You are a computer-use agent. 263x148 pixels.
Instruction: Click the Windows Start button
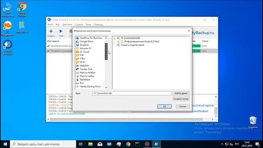coord(5,144)
